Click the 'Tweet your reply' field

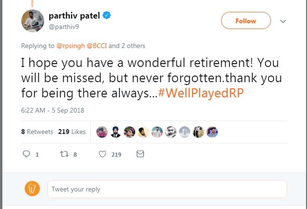(167, 189)
